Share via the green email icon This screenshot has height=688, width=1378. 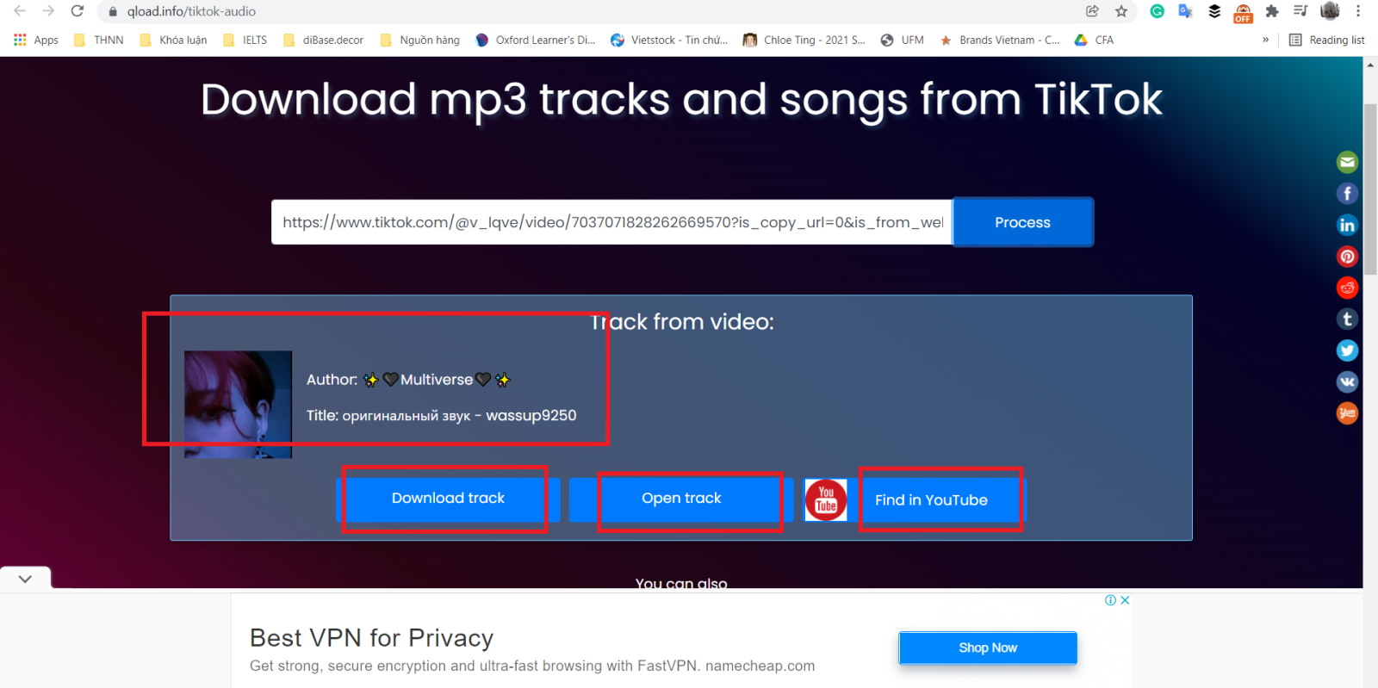click(1347, 162)
